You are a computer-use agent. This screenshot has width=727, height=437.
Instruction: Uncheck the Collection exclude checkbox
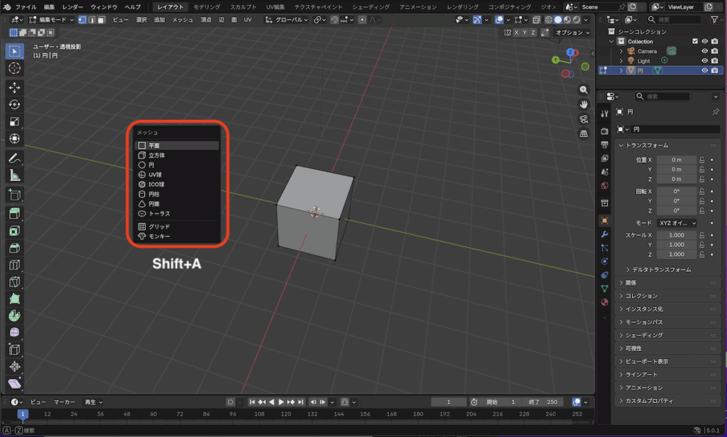(695, 41)
